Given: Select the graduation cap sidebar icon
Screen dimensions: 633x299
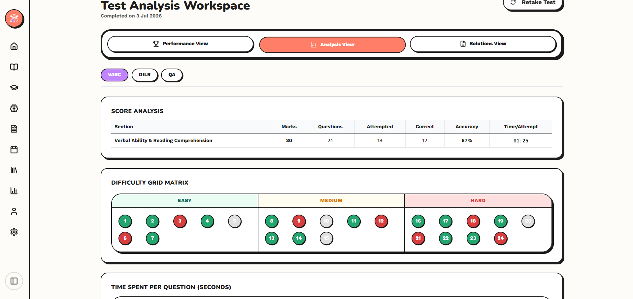Looking at the screenshot, I should tap(14, 88).
